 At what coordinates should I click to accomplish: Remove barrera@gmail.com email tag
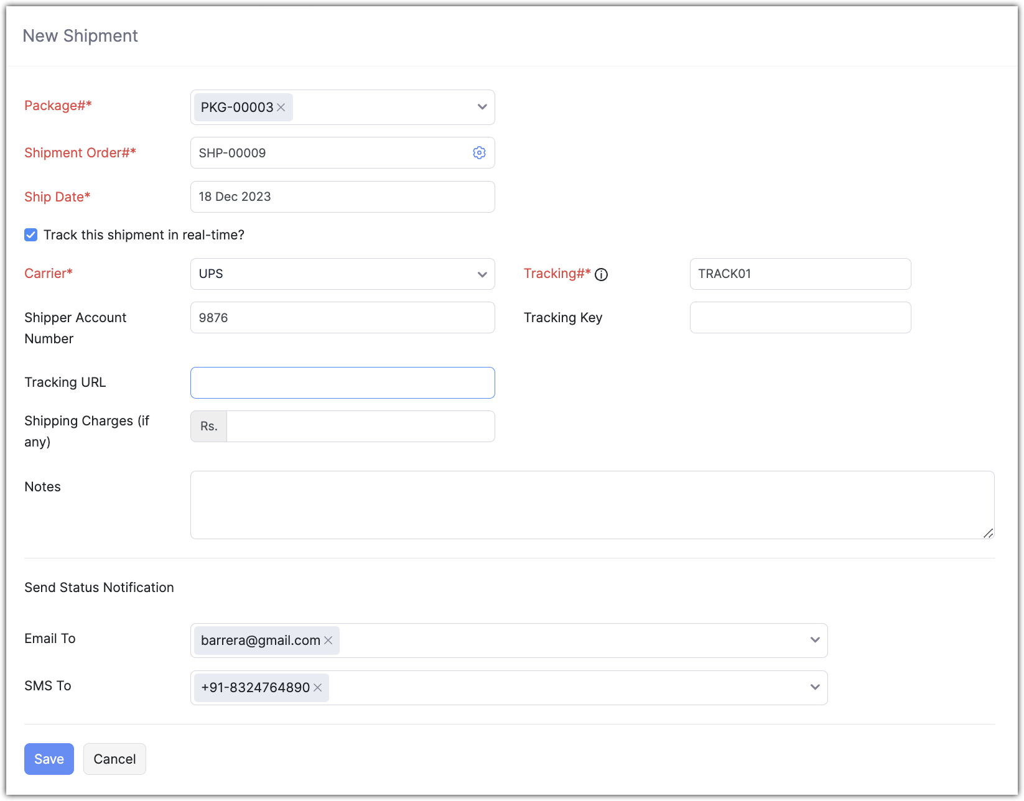328,641
